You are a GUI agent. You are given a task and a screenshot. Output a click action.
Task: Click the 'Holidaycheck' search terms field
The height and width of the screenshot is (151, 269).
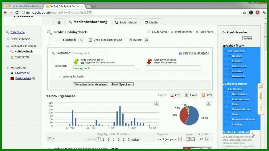click(103, 68)
